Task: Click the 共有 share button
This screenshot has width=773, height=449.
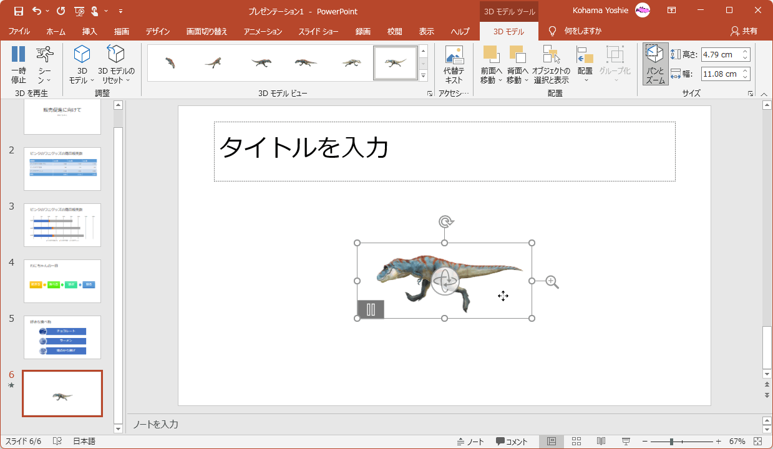Action: coord(744,31)
